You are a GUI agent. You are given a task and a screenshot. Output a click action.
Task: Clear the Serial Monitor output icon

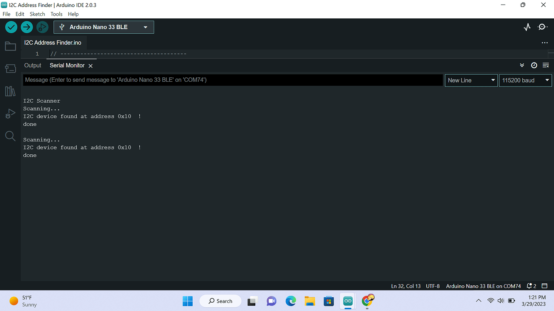pyautogui.click(x=546, y=65)
